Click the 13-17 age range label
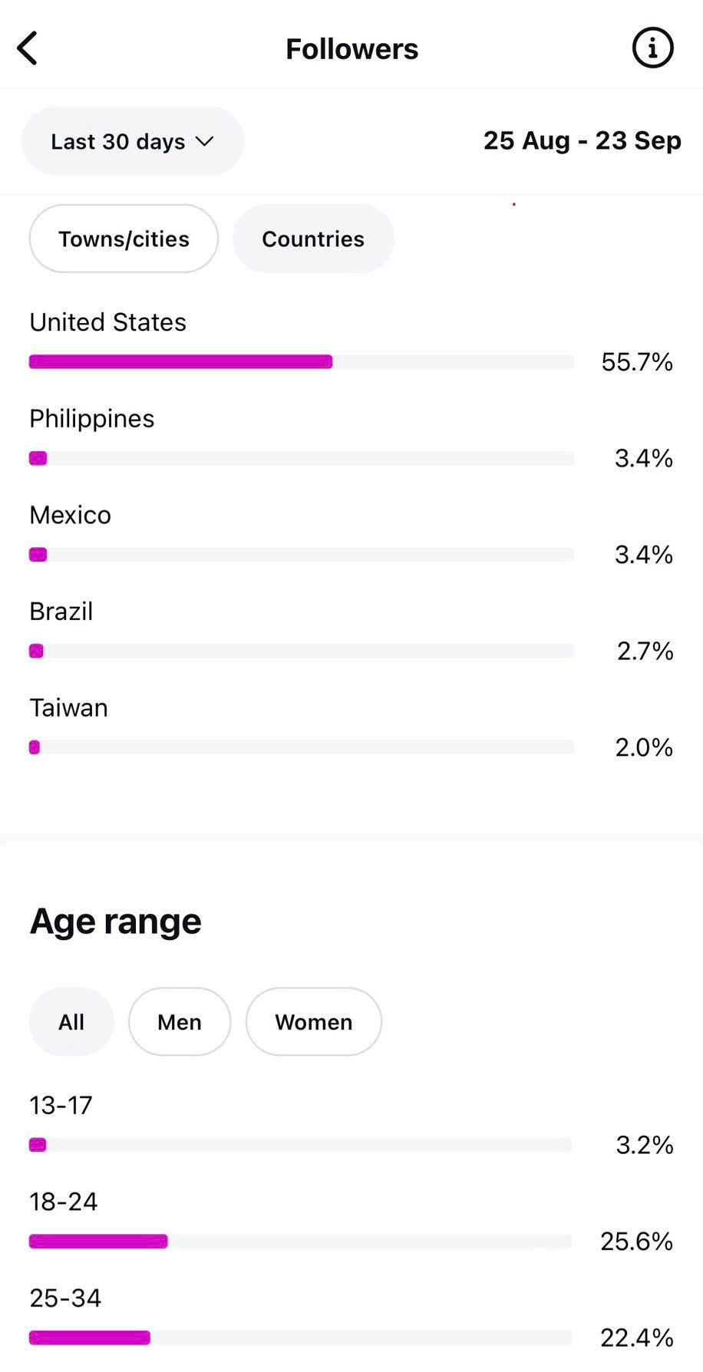This screenshot has width=703, height=1372. [x=61, y=1105]
